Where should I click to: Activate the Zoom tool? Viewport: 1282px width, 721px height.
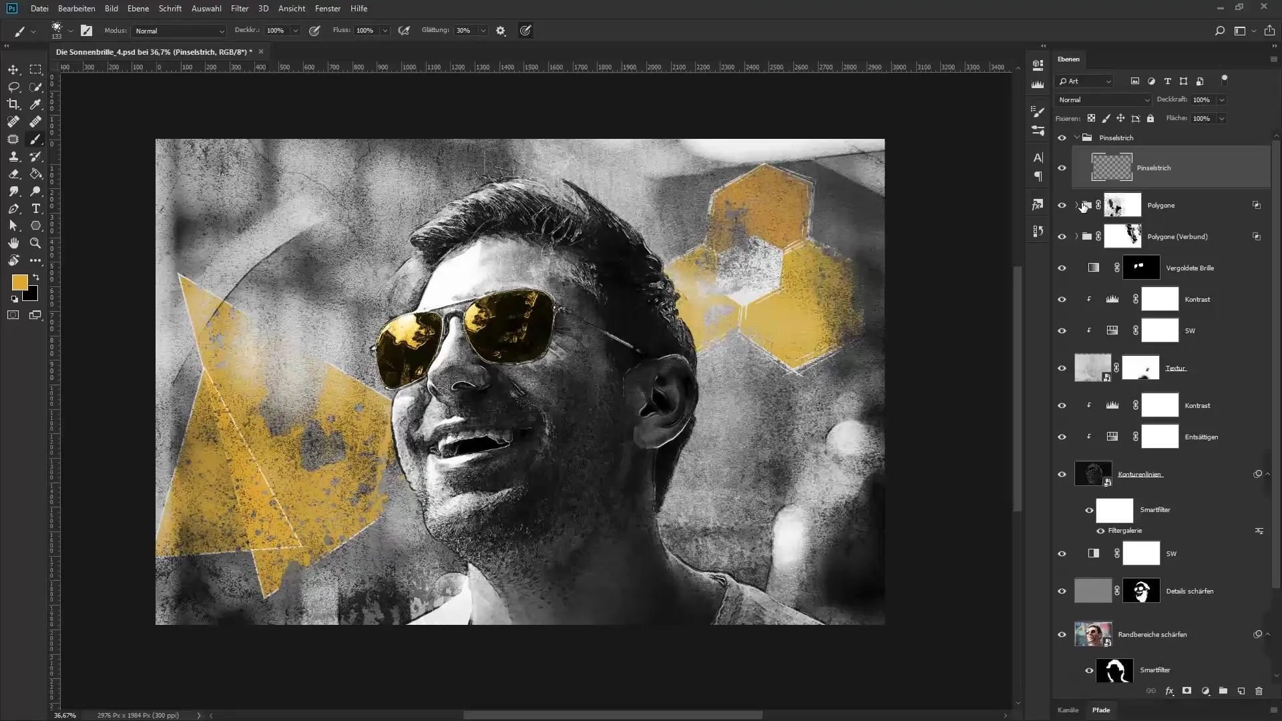click(36, 243)
